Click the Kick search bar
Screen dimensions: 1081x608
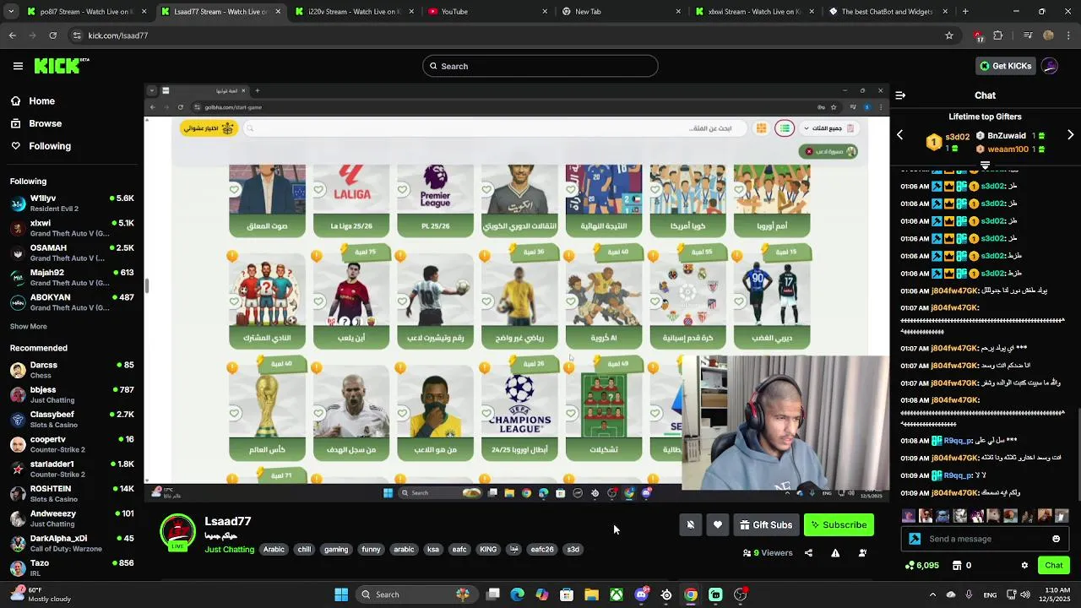pyautogui.click(x=540, y=66)
